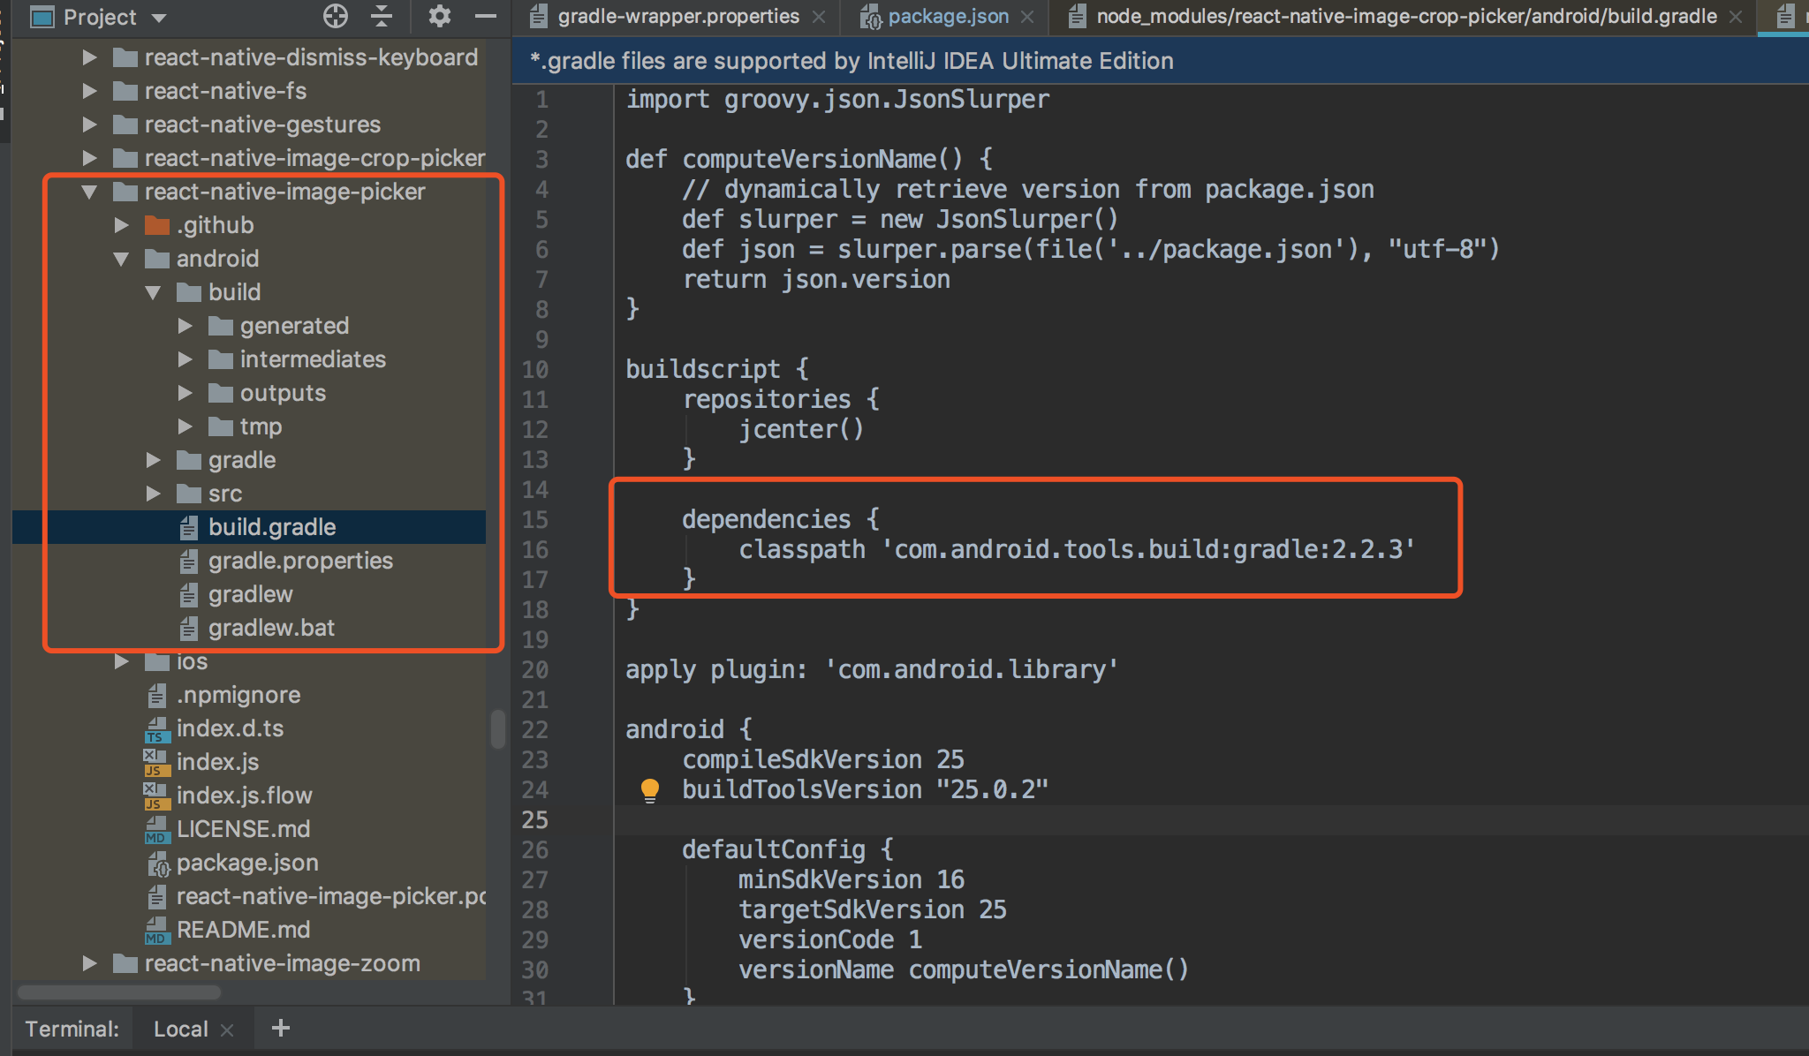Click the locate/scroll-from-source target icon

click(x=335, y=16)
